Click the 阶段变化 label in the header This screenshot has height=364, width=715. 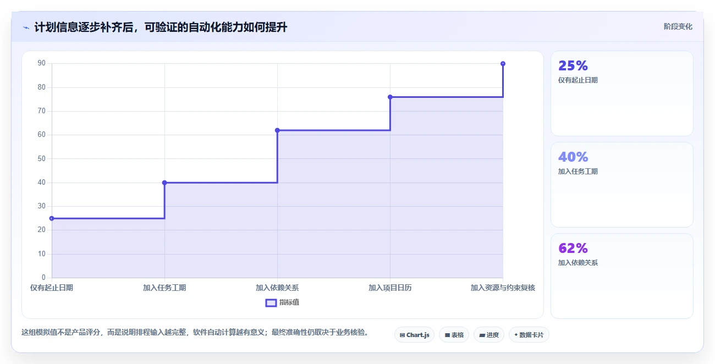pos(678,26)
